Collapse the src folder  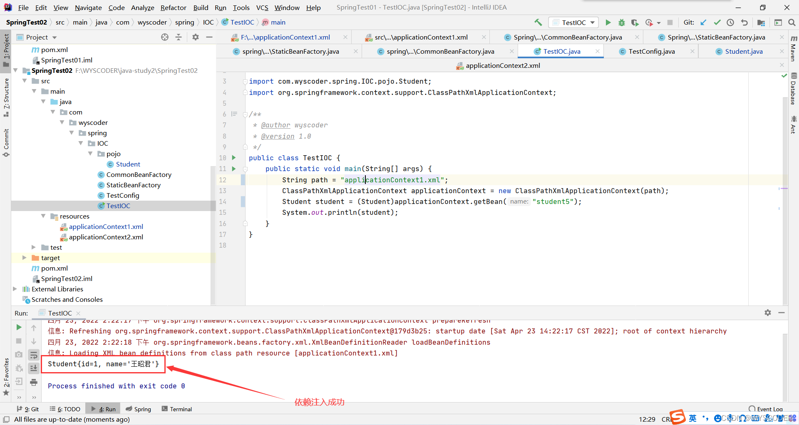tap(25, 81)
